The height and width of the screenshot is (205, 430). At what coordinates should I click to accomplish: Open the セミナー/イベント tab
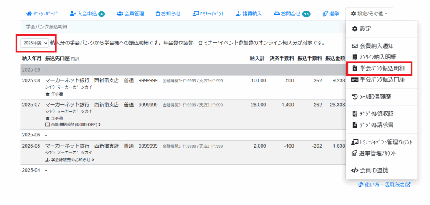pyautogui.click(x=210, y=14)
